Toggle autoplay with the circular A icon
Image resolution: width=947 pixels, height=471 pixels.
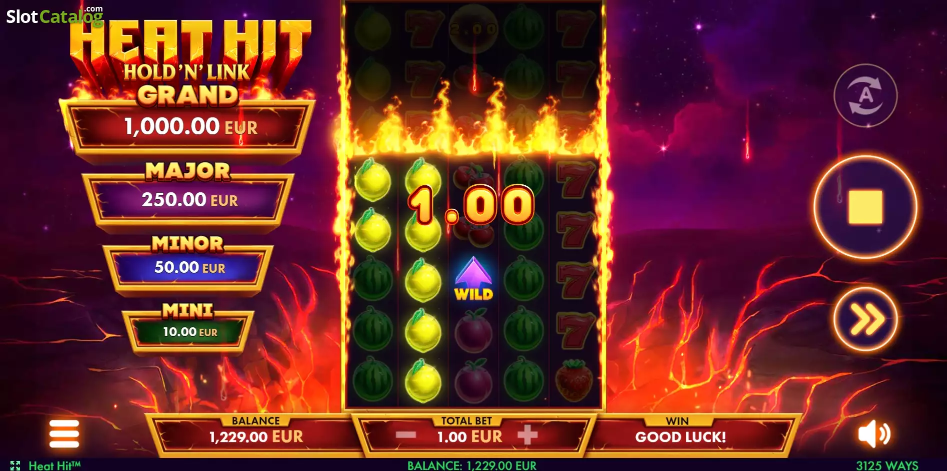[x=865, y=95]
